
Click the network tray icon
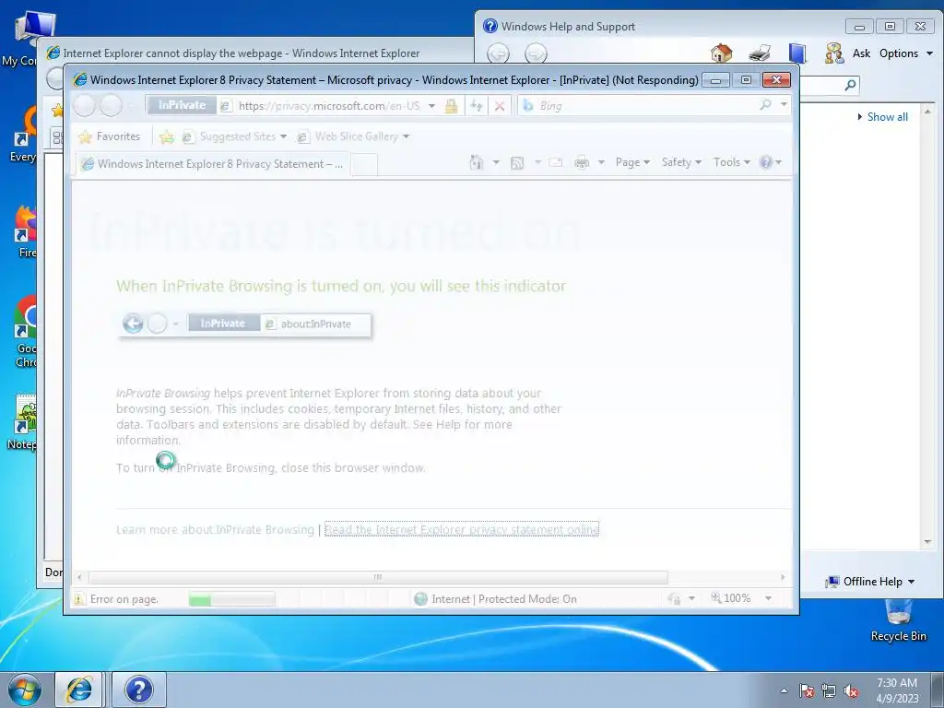(x=829, y=691)
